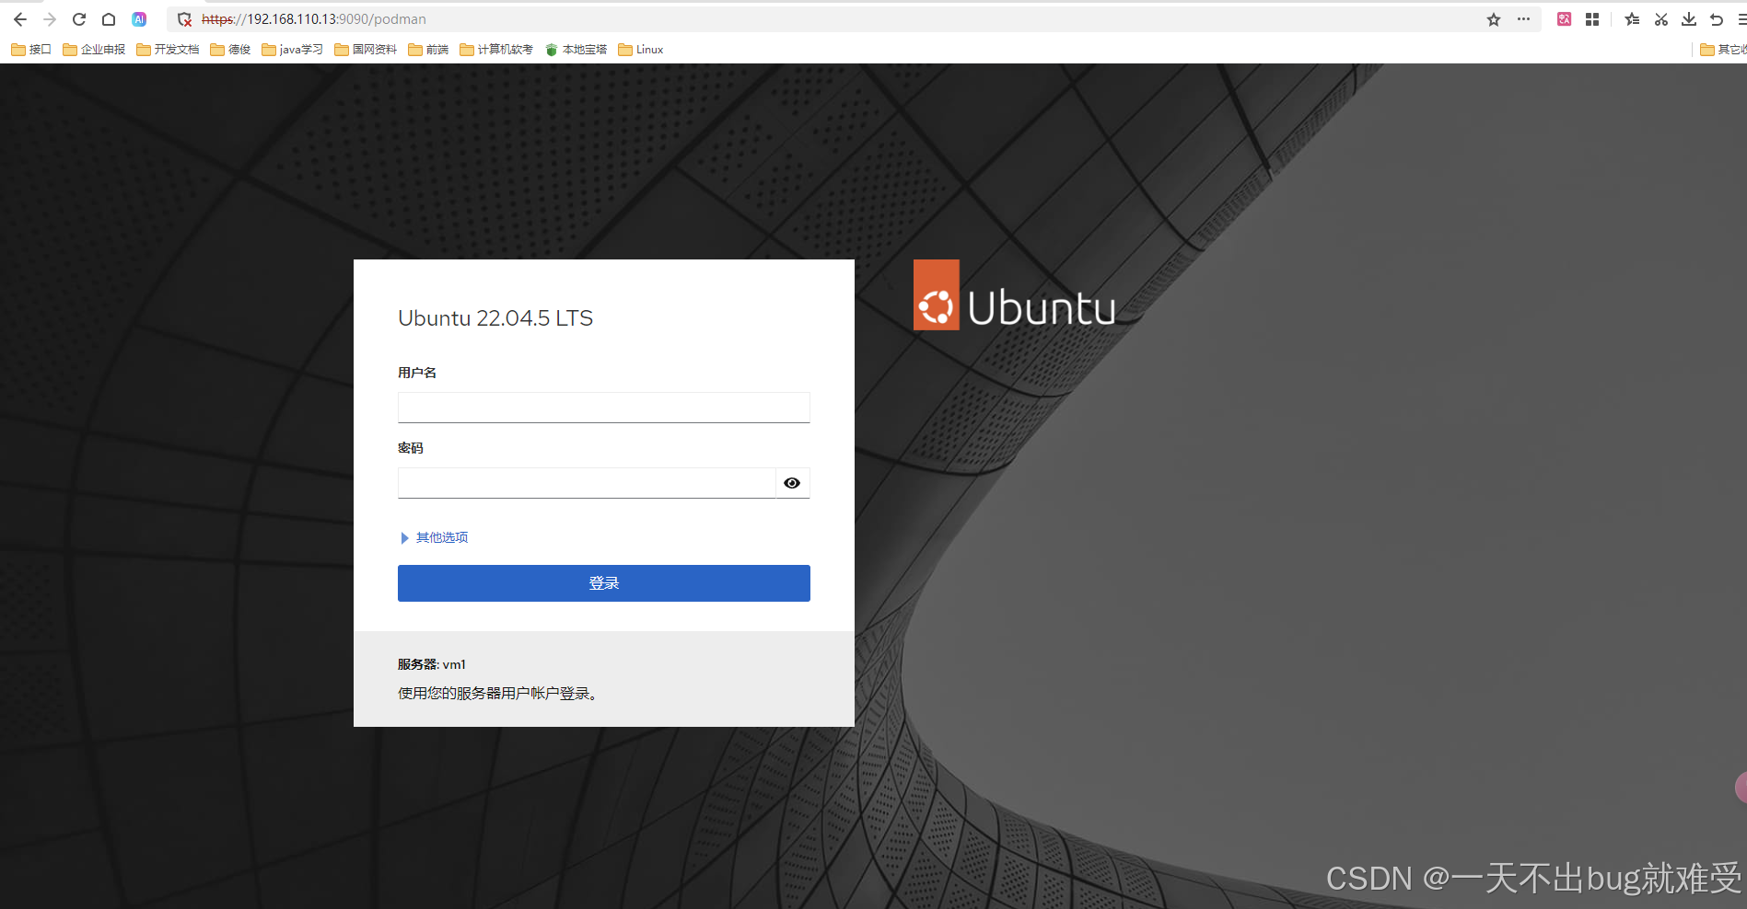This screenshot has height=909, width=1747.
Task: Click the shield icon in the address bar
Action: point(184,18)
